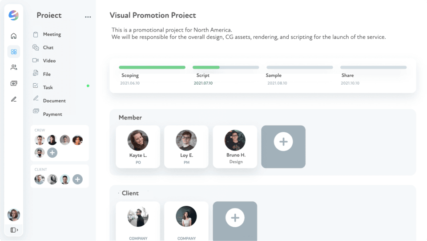427x241 pixels.
Task: Select the Scoping milestone bar
Action: click(152, 67)
